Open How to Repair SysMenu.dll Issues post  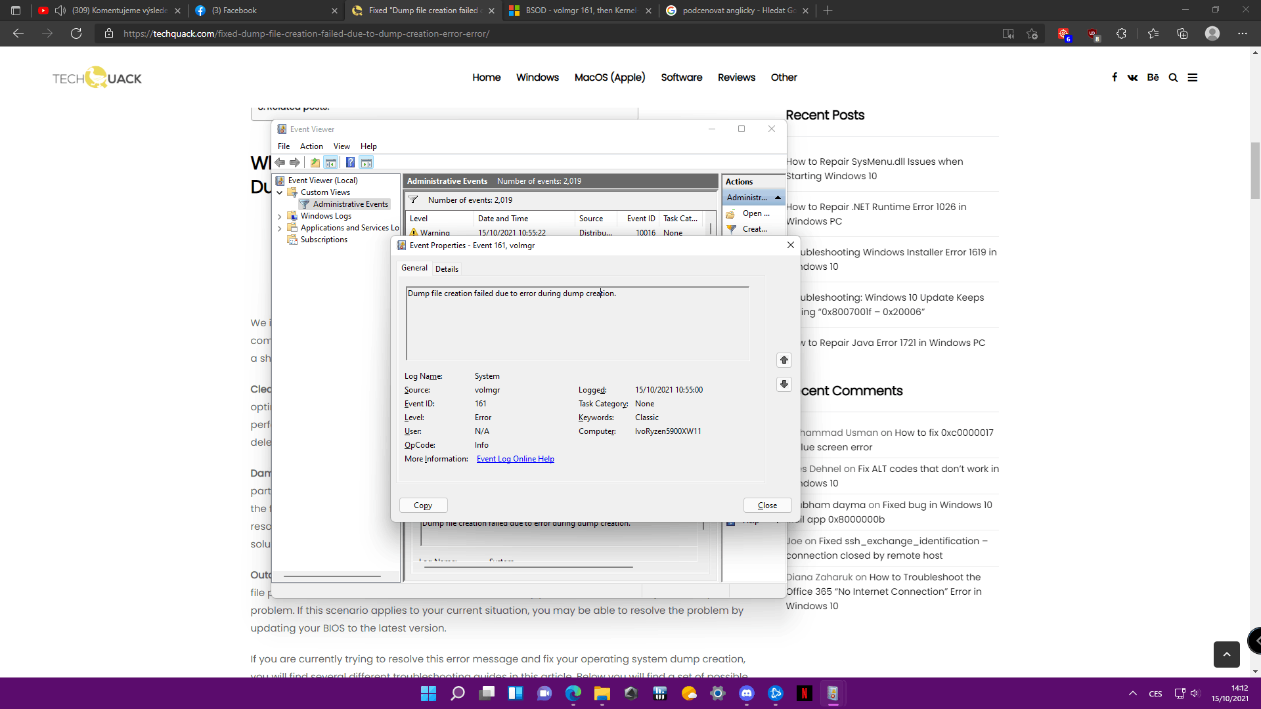[875, 169]
